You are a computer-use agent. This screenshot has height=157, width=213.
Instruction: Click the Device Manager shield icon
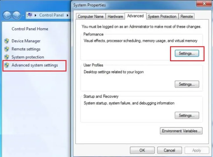[x=7, y=41]
